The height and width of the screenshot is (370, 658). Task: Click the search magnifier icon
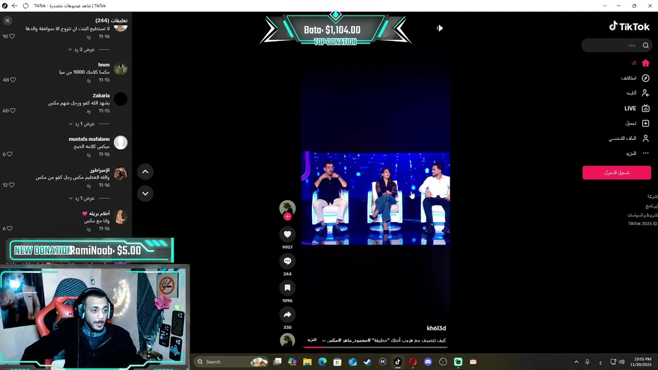click(646, 45)
